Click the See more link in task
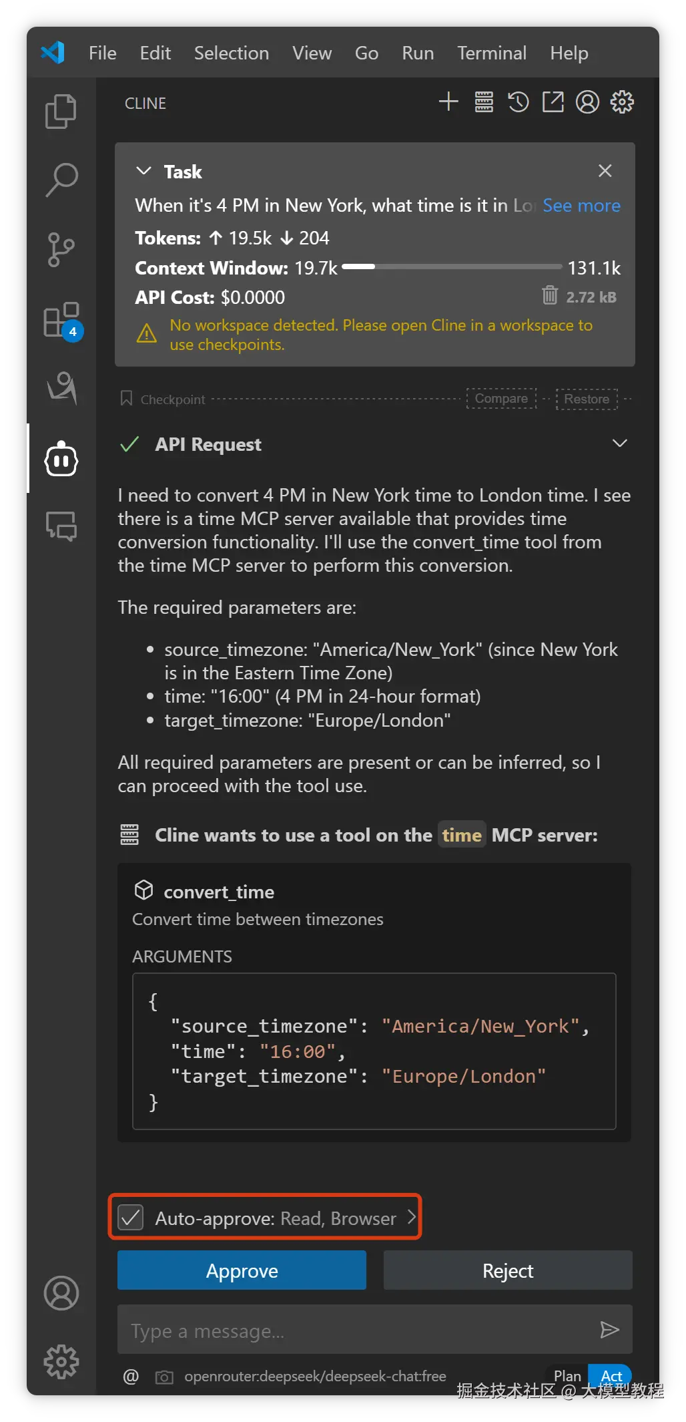686x1422 pixels. point(581,206)
